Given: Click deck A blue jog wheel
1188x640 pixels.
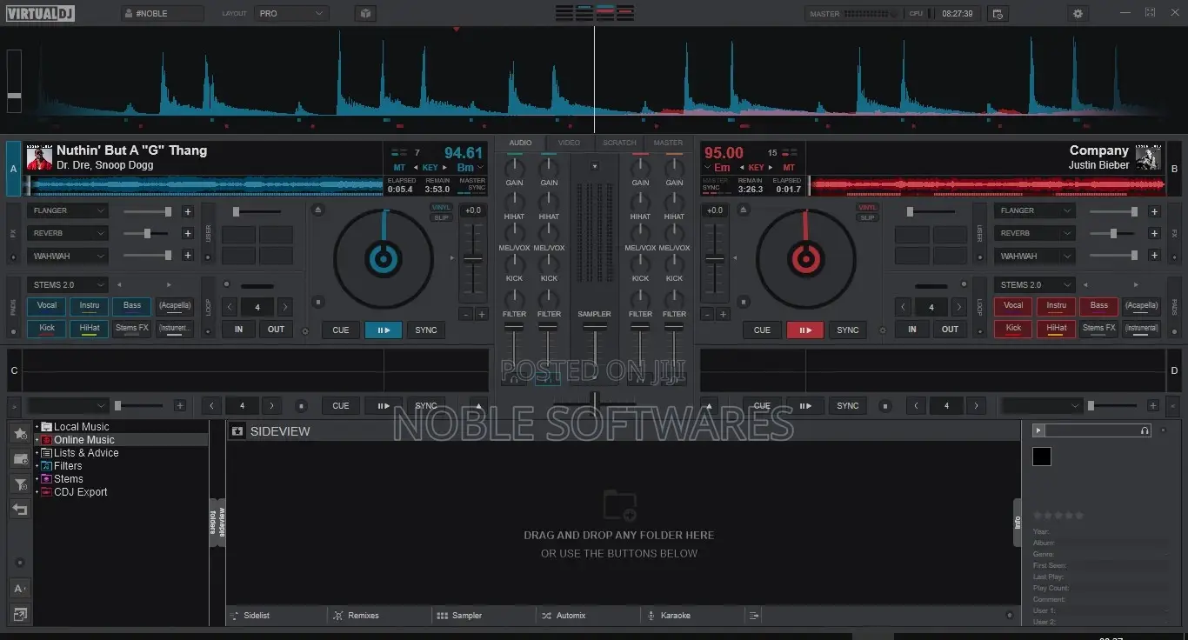Looking at the screenshot, I should click(384, 257).
